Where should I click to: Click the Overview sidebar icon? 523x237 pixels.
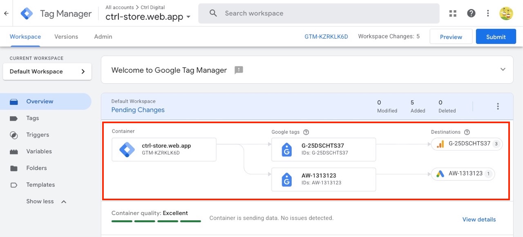coord(14,102)
